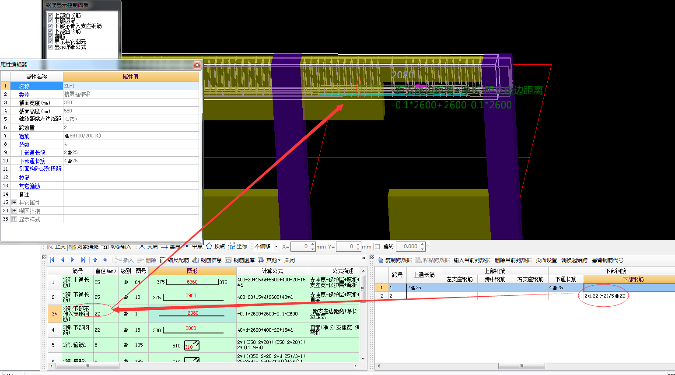
Task: Open 箍筋 property link
Action: pyautogui.click(x=24, y=136)
